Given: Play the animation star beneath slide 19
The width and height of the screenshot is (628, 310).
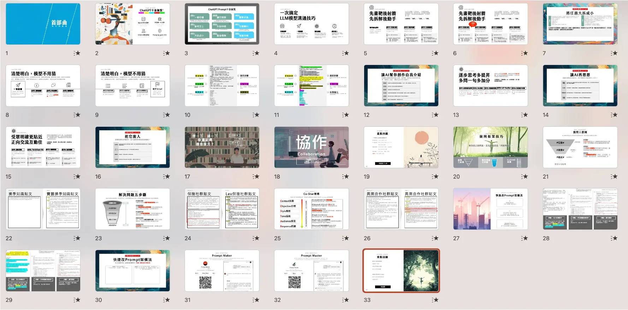Looking at the screenshot, I should pyautogui.click(x=435, y=177).
